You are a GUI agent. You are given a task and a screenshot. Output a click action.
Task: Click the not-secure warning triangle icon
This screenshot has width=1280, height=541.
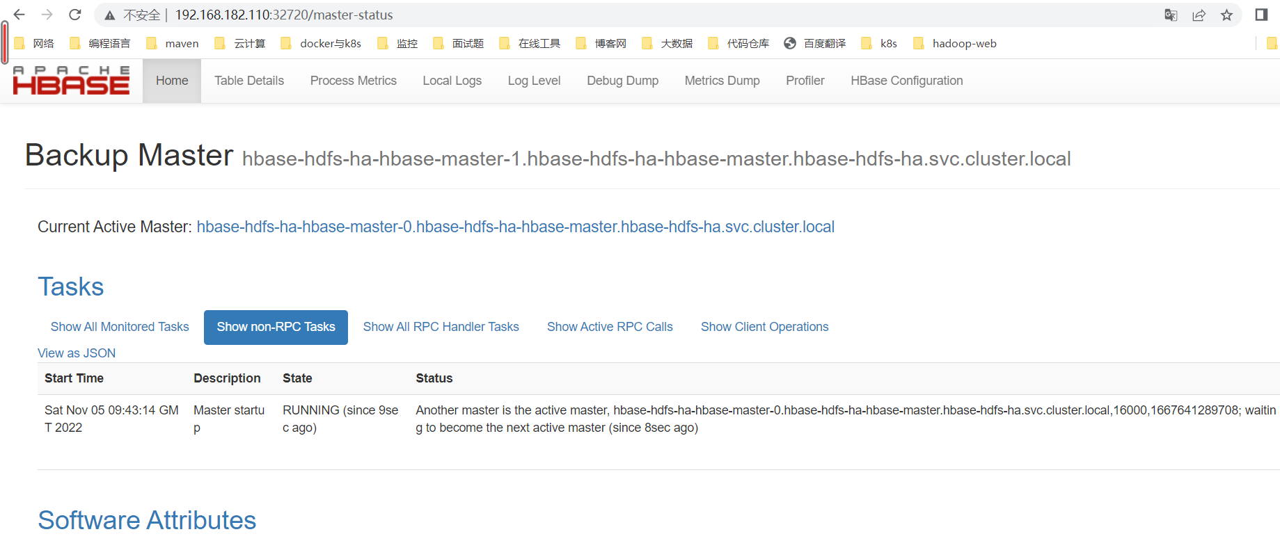coord(110,15)
